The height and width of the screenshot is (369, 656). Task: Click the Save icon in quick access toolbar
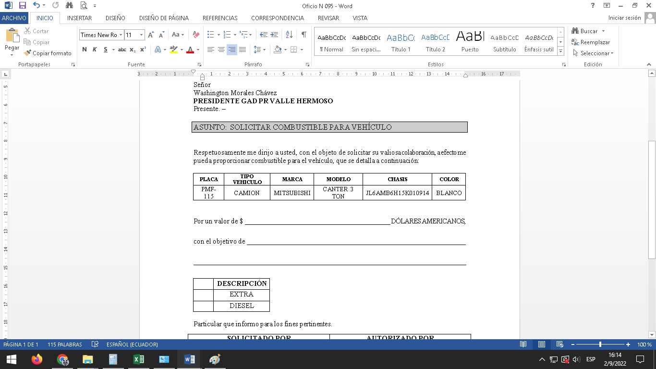[23, 6]
